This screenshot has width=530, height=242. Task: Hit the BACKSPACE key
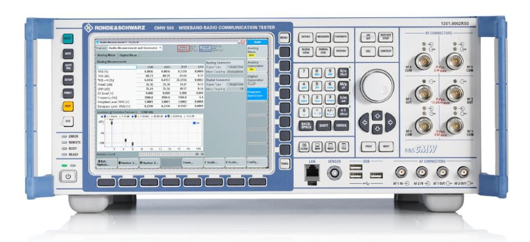pyautogui.click(x=306, y=126)
